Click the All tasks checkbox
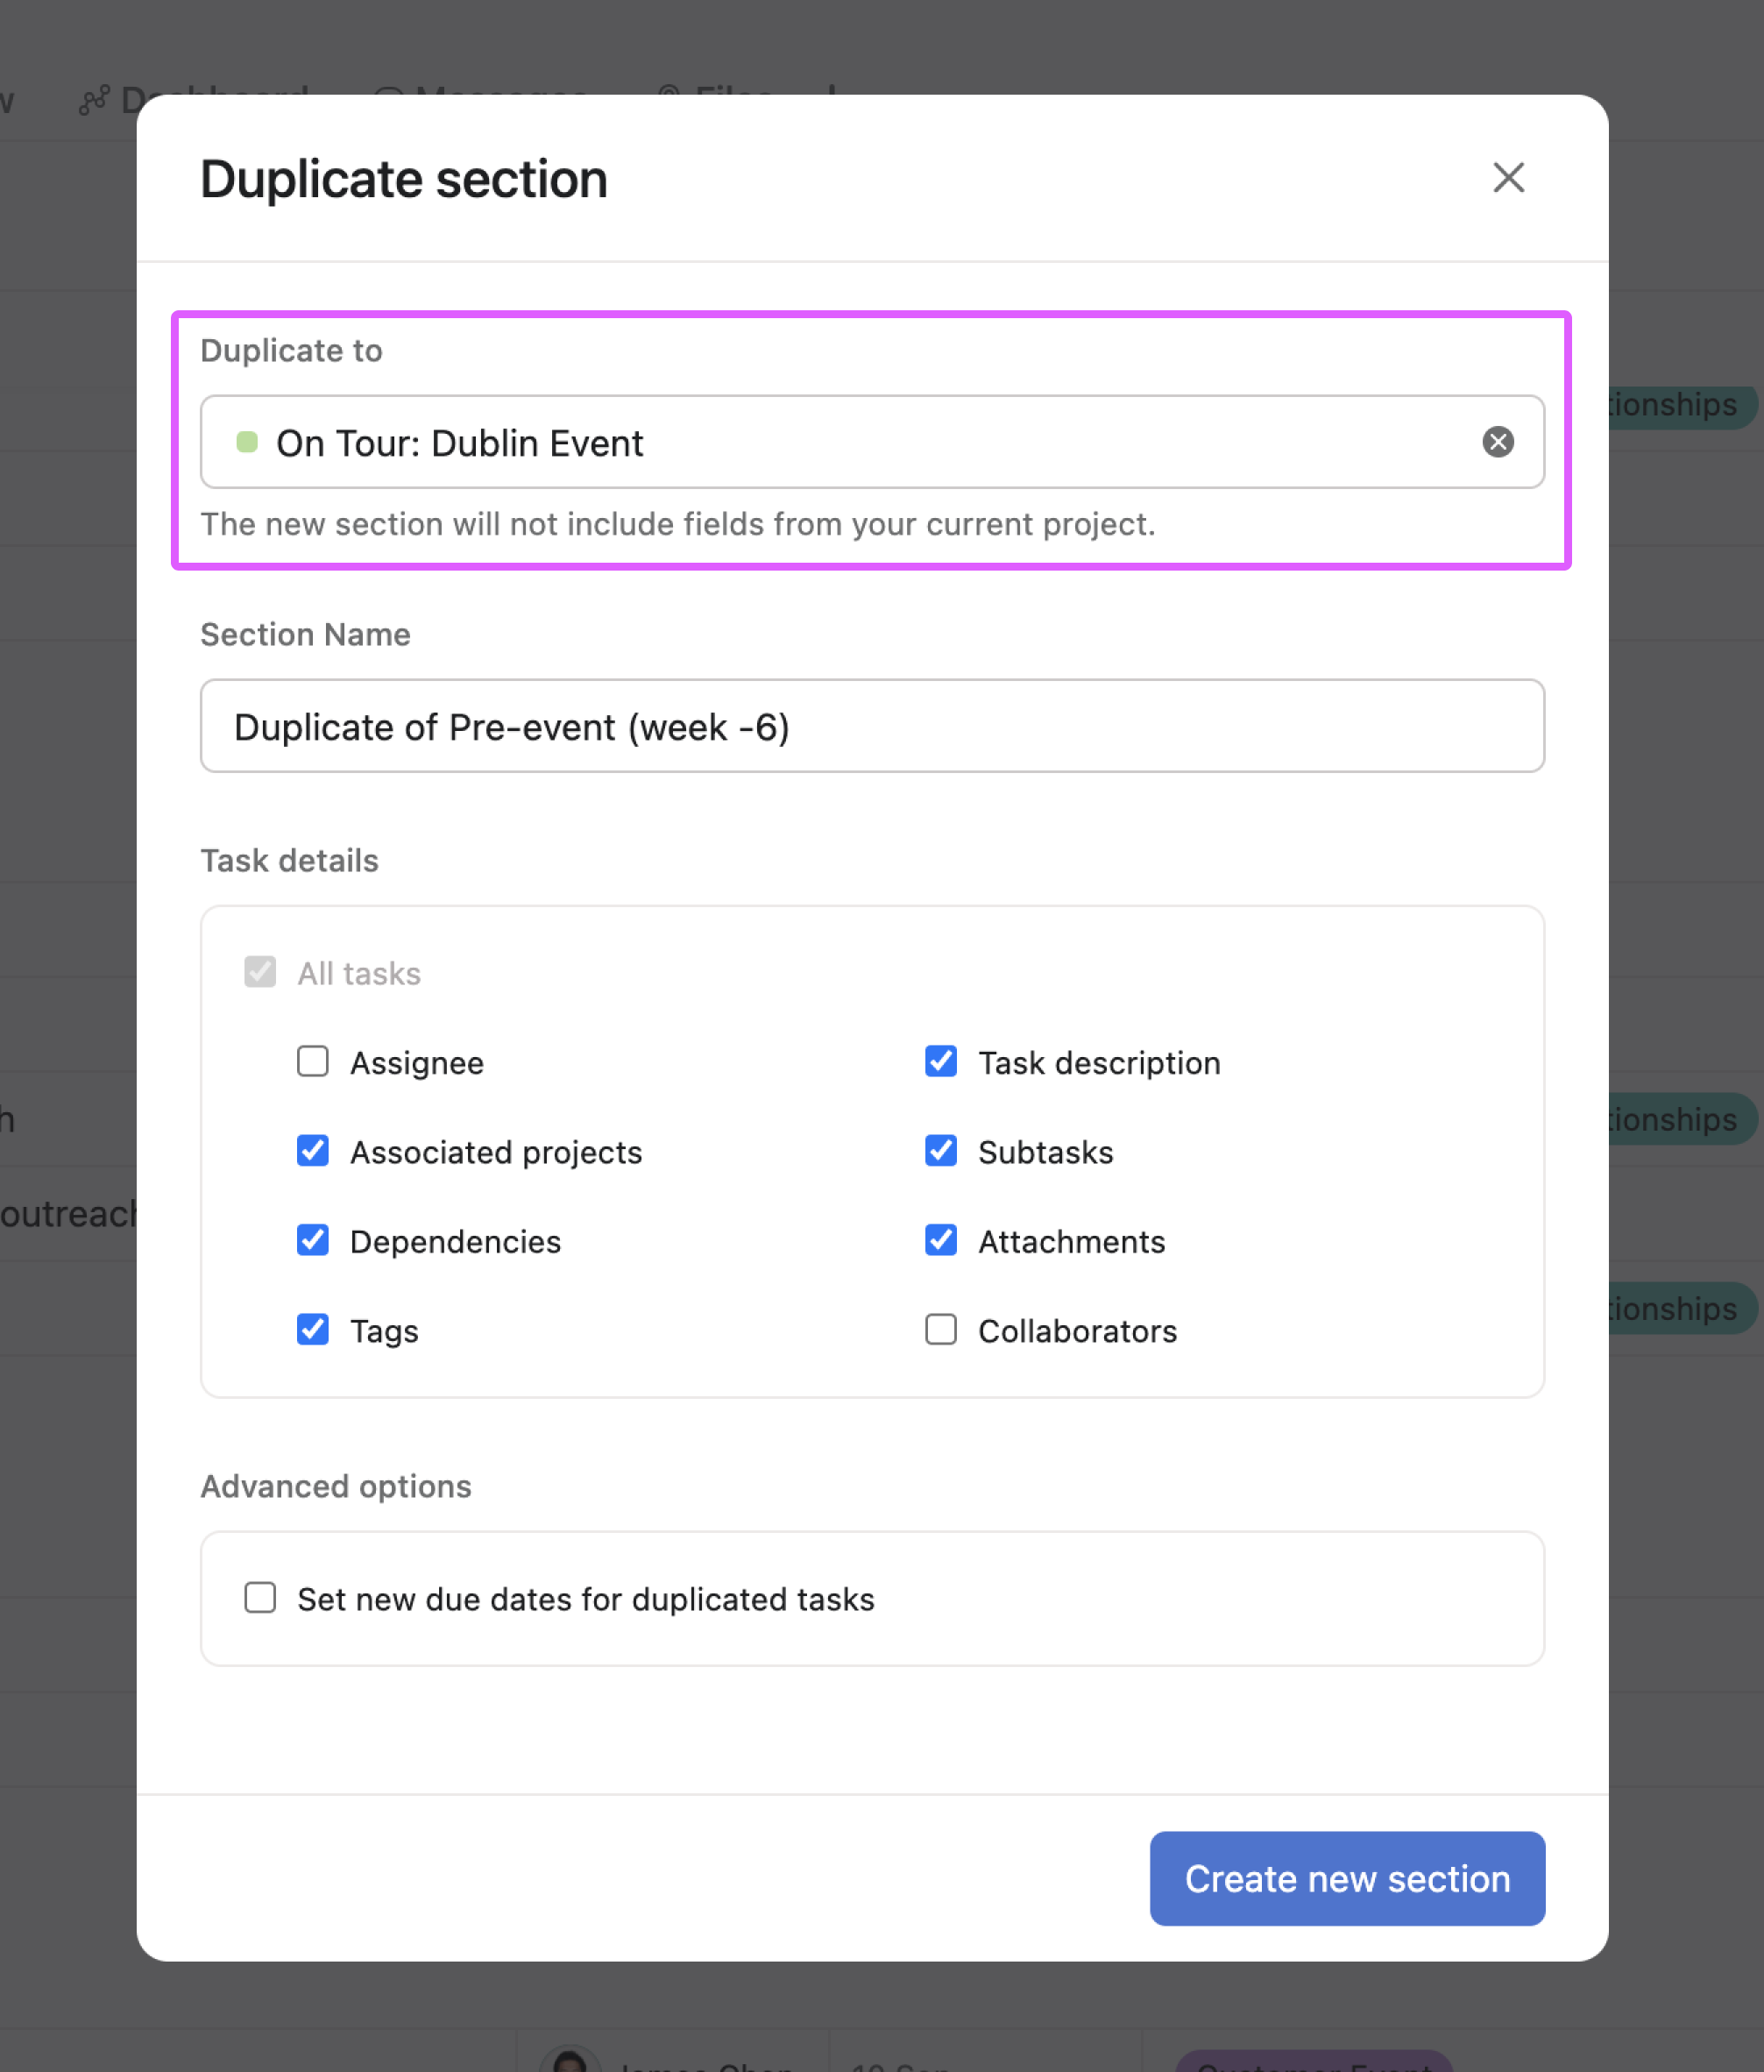The image size is (1764, 2072). click(260, 972)
